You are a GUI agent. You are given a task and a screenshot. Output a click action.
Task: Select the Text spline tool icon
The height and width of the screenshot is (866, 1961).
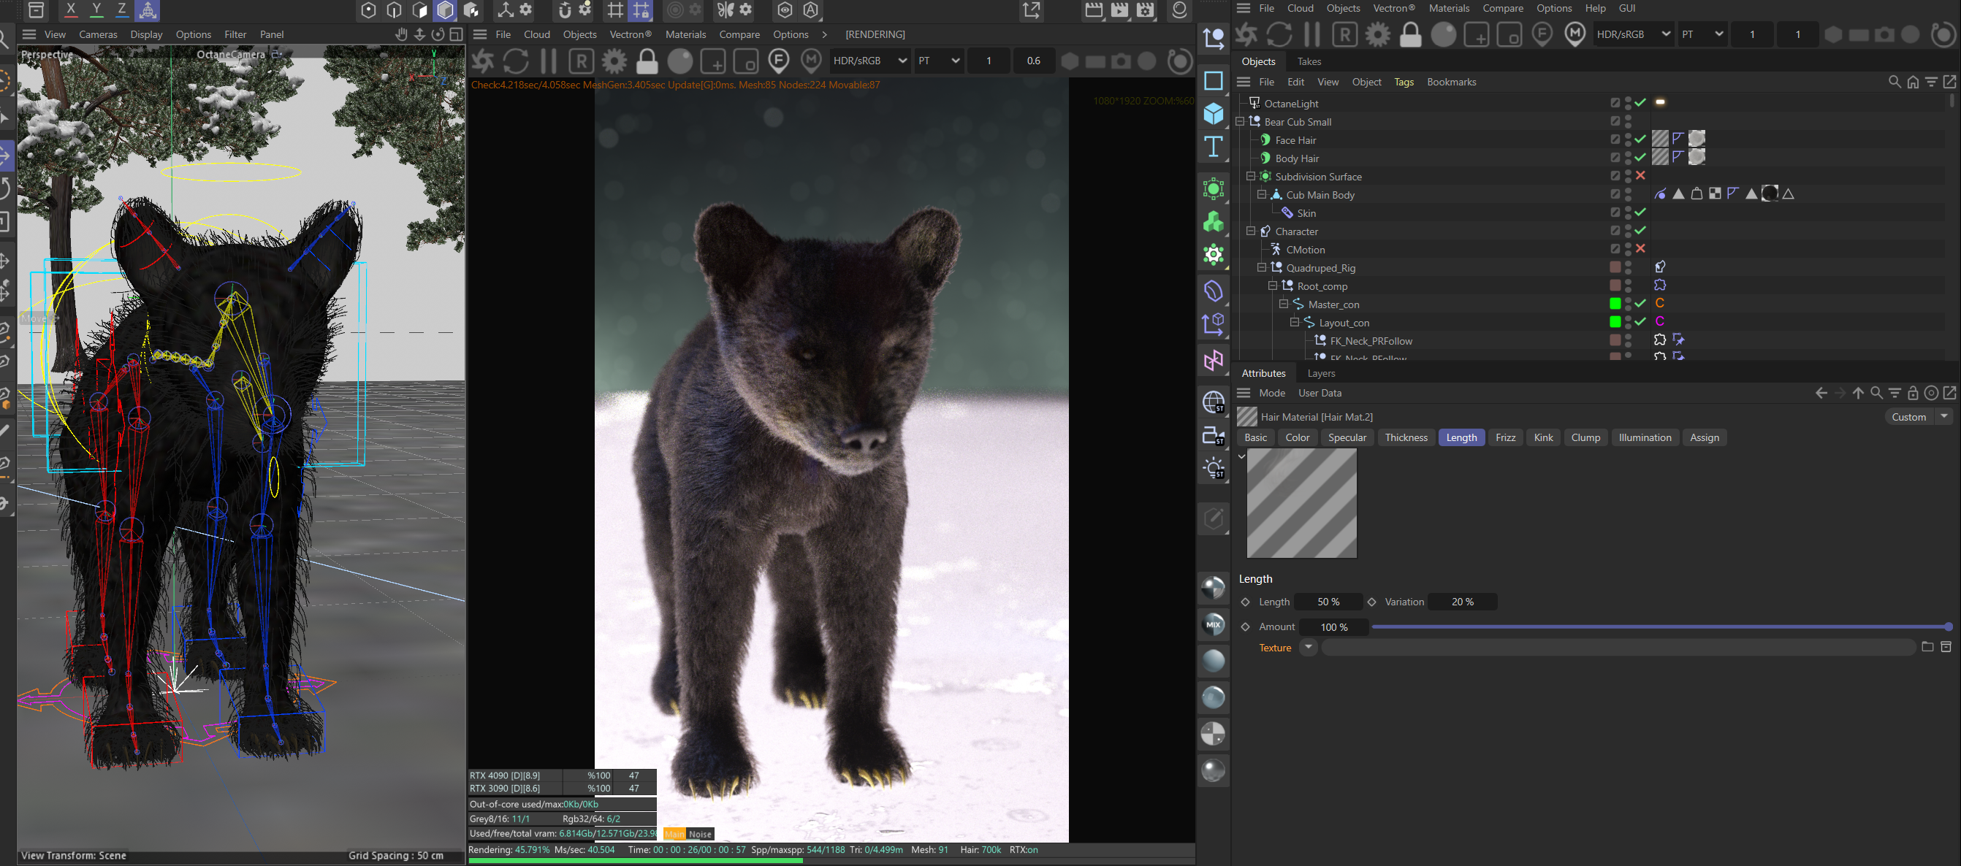[1214, 147]
